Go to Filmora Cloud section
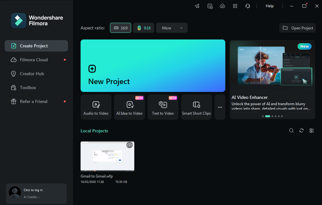 pos(33,60)
